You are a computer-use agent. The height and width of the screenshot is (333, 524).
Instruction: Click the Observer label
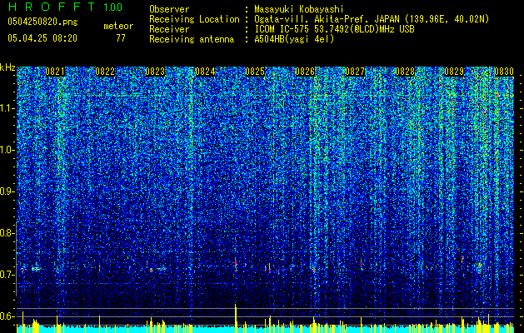169,9
